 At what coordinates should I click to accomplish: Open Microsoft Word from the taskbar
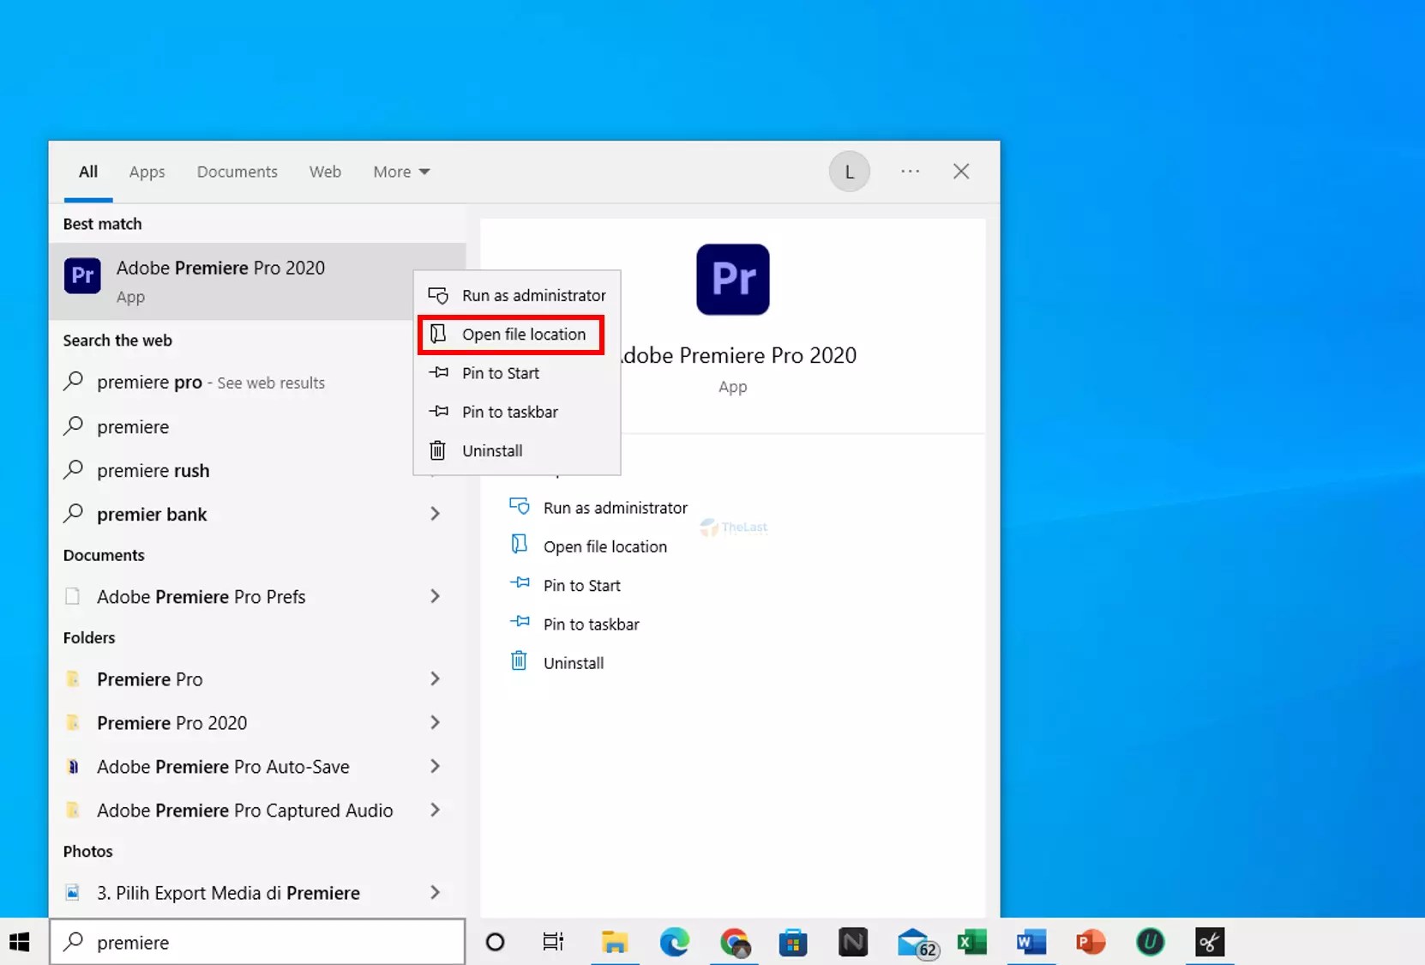coord(1031,942)
